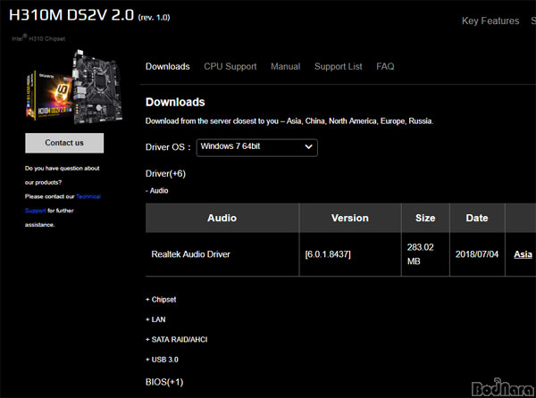
Task: Click the Asia download link
Action: coord(523,254)
